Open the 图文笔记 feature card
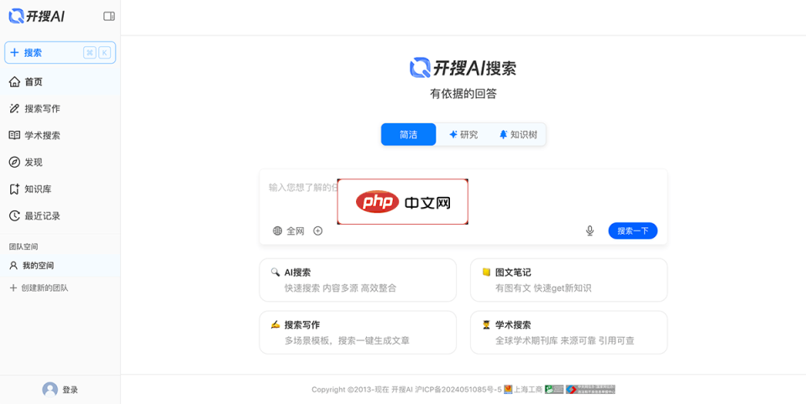This screenshot has width=806, height=404. (568, 280)
